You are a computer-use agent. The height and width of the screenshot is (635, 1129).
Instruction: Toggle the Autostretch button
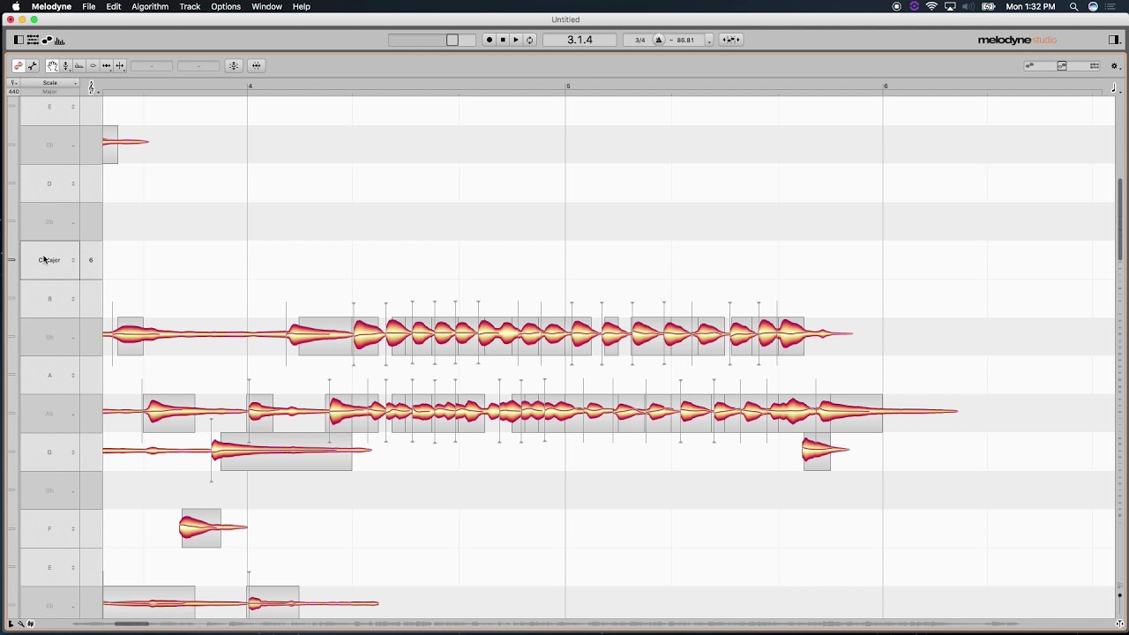tap(730, 40)
